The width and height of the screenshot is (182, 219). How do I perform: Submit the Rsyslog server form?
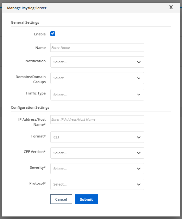coord(86,199)
